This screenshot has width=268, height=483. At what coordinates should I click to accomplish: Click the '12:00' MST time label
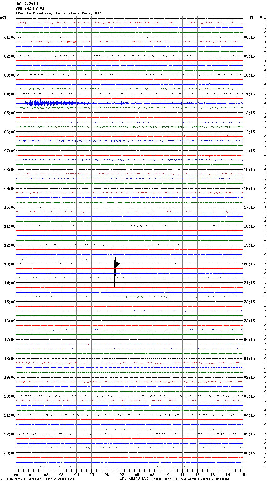click(9, 245)
